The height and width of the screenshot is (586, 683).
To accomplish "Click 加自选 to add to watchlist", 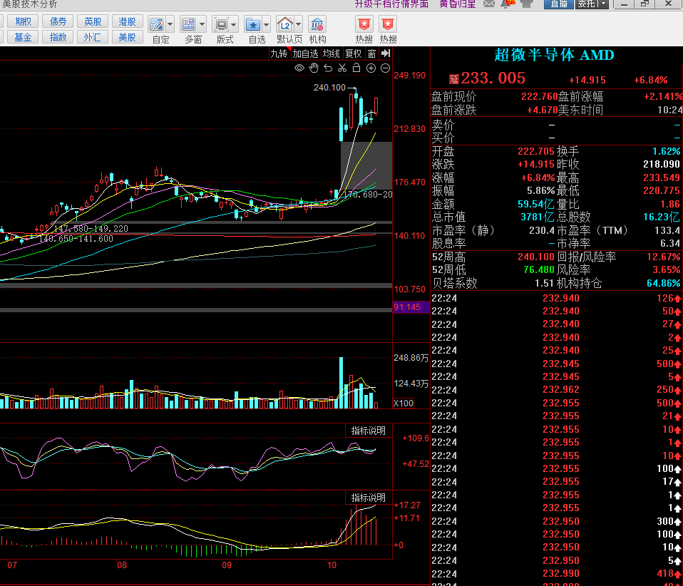I will pos(305,53).
